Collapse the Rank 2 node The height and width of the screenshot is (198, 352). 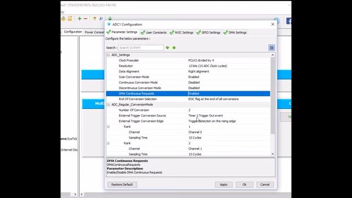[x=108, y=143]
